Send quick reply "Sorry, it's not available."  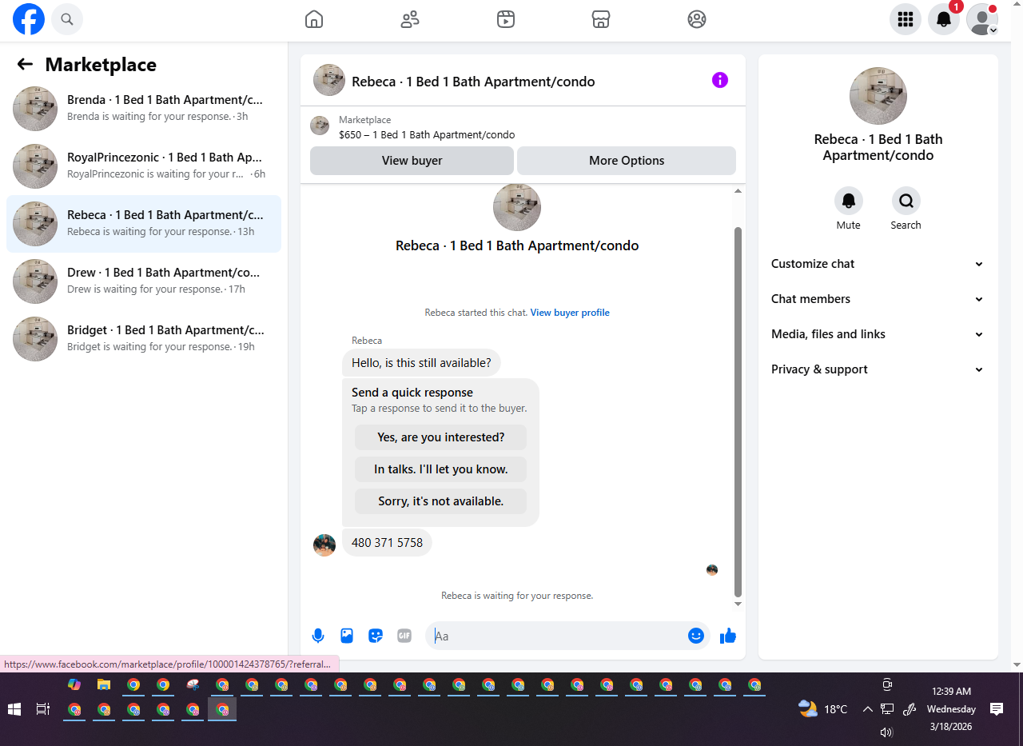click(x=440, y=501)
